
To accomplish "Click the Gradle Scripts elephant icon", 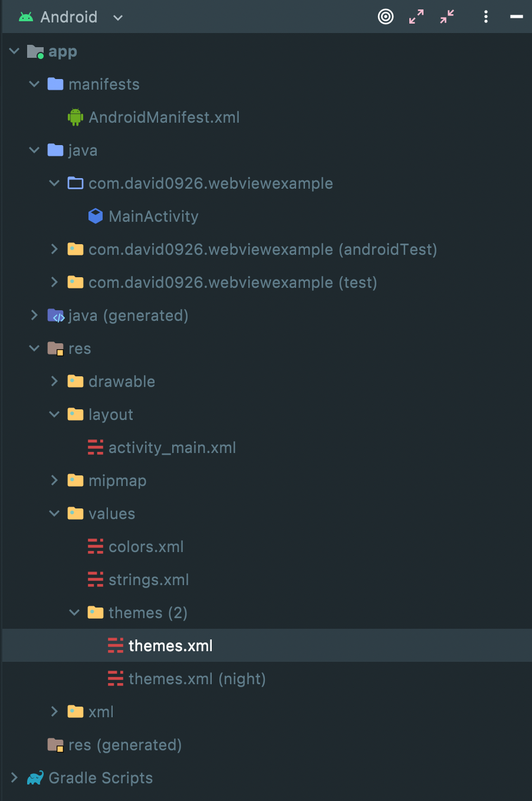I will 35,777.
